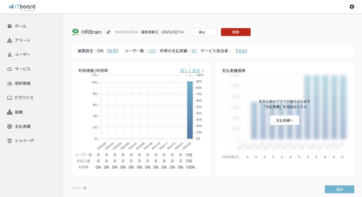Click the red 削除 button
Viewport: 362px width, 197px height.
tap(235, 32)
